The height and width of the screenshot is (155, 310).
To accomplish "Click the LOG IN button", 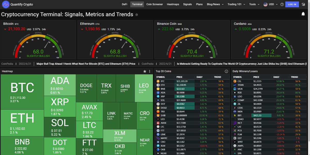I will (x=292, y=4).
